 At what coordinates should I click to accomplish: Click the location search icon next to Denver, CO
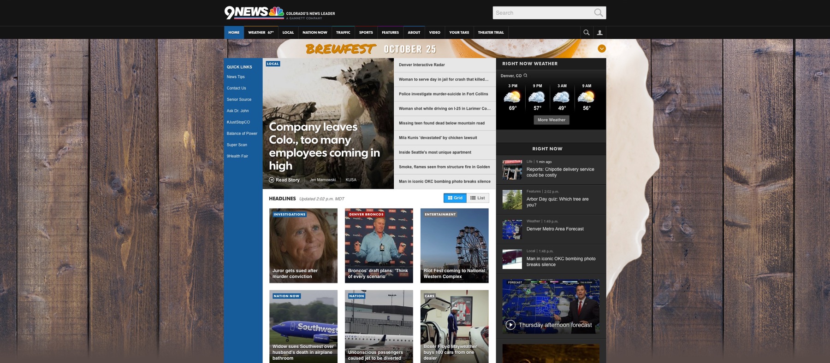(x=525, y=76)
